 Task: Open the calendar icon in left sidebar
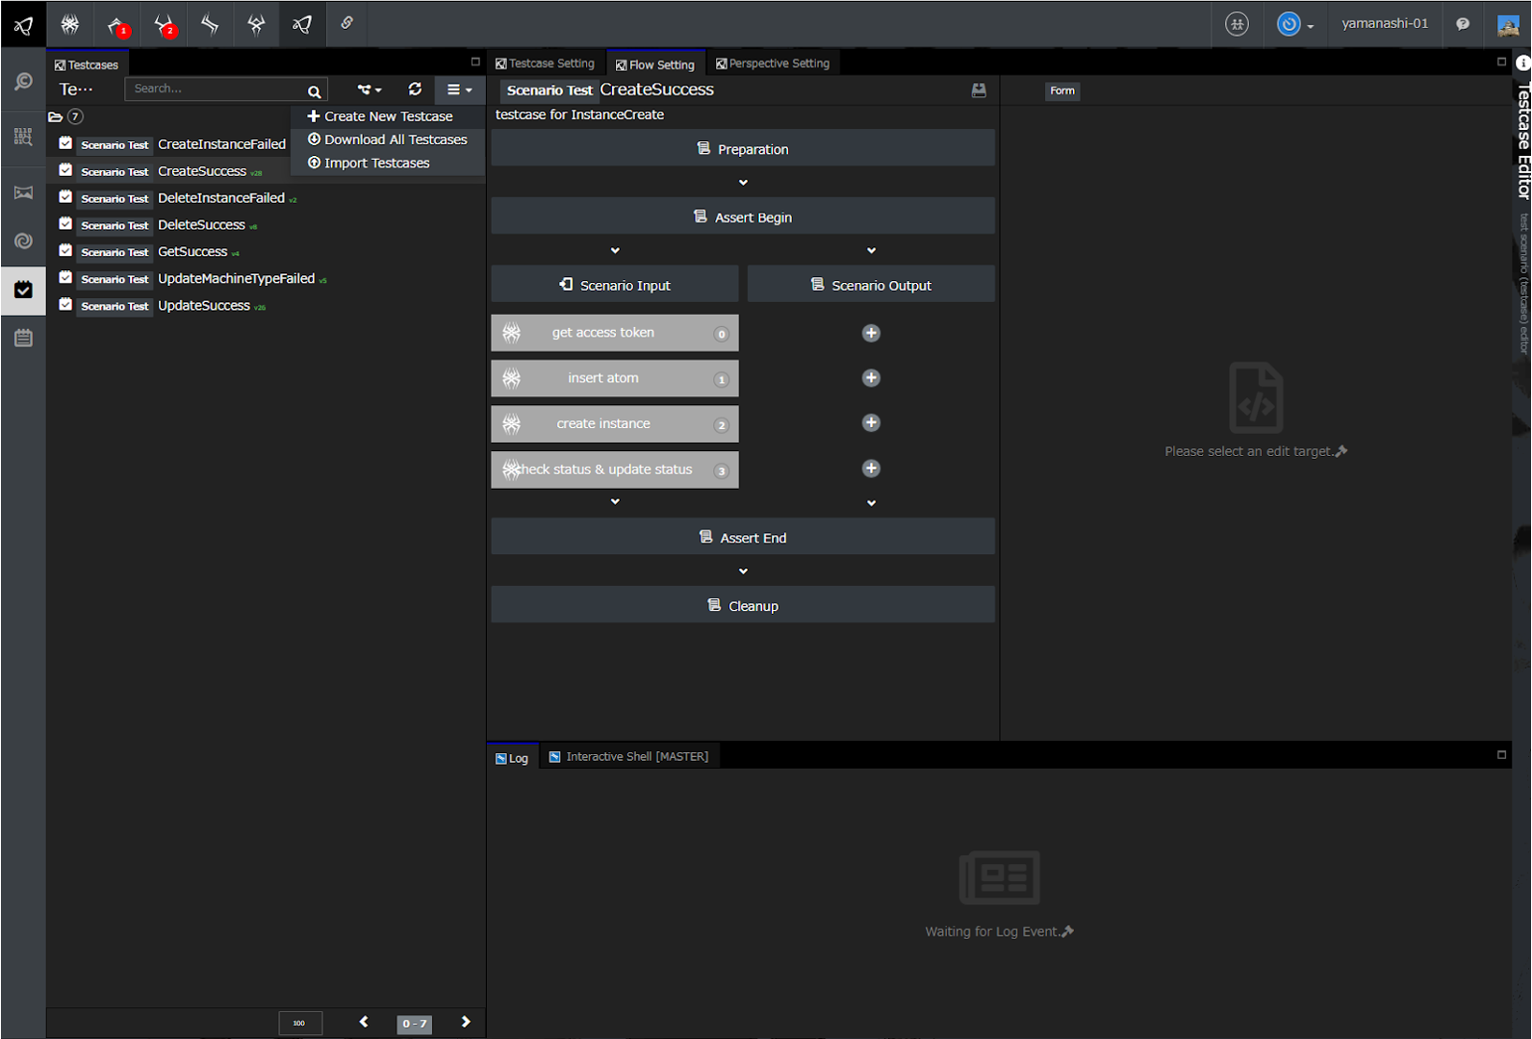point(23,338)
